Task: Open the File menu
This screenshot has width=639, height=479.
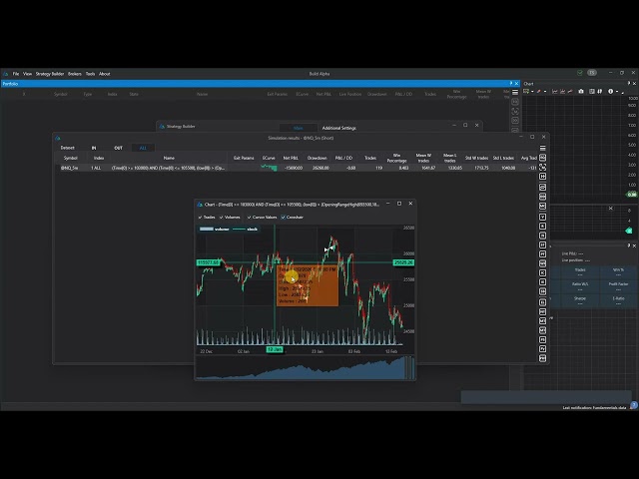Action: 16,74
